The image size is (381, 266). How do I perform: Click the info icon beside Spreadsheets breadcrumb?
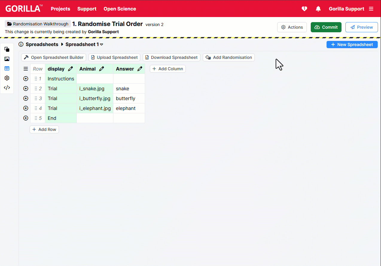(21, 44)
